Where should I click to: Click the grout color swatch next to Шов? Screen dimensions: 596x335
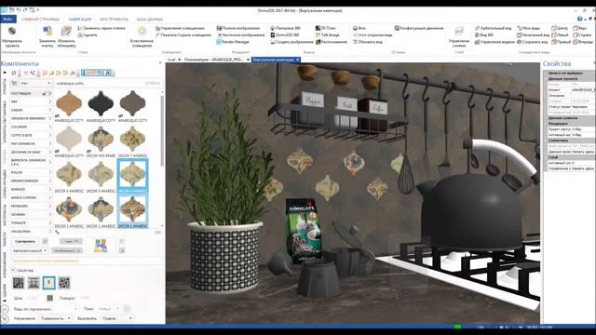pyautogui.click(x=49, y=298)
